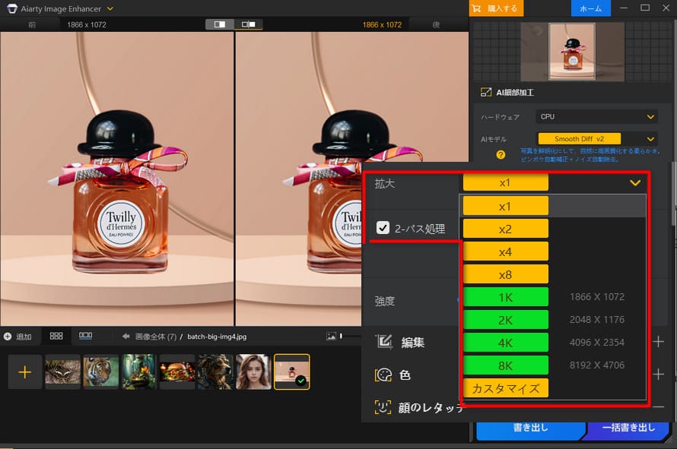Click the 編集 edit icon
Image resolution: width=677 pixels, height=449 pixels.
[383, 342]
